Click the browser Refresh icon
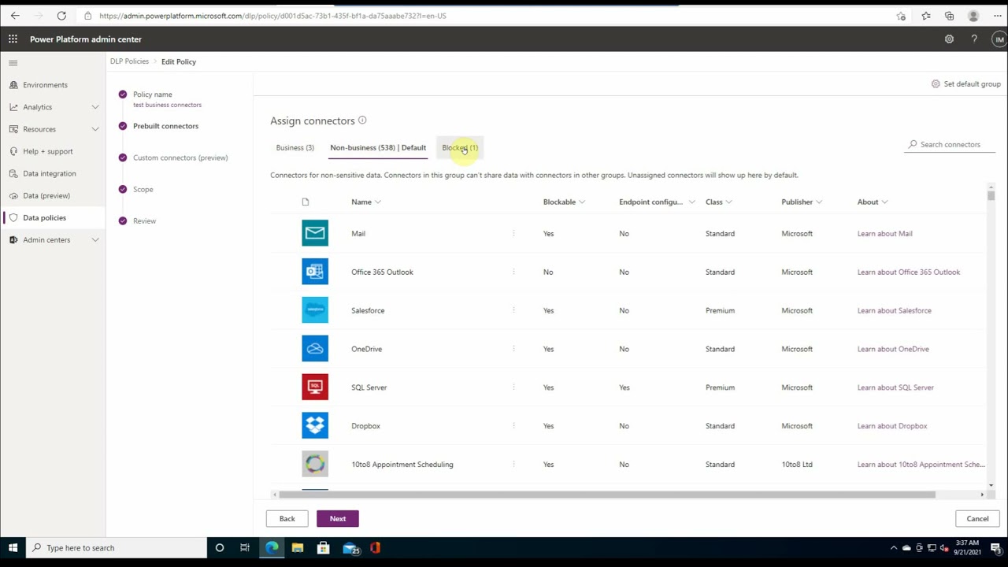 click(61, 16)
